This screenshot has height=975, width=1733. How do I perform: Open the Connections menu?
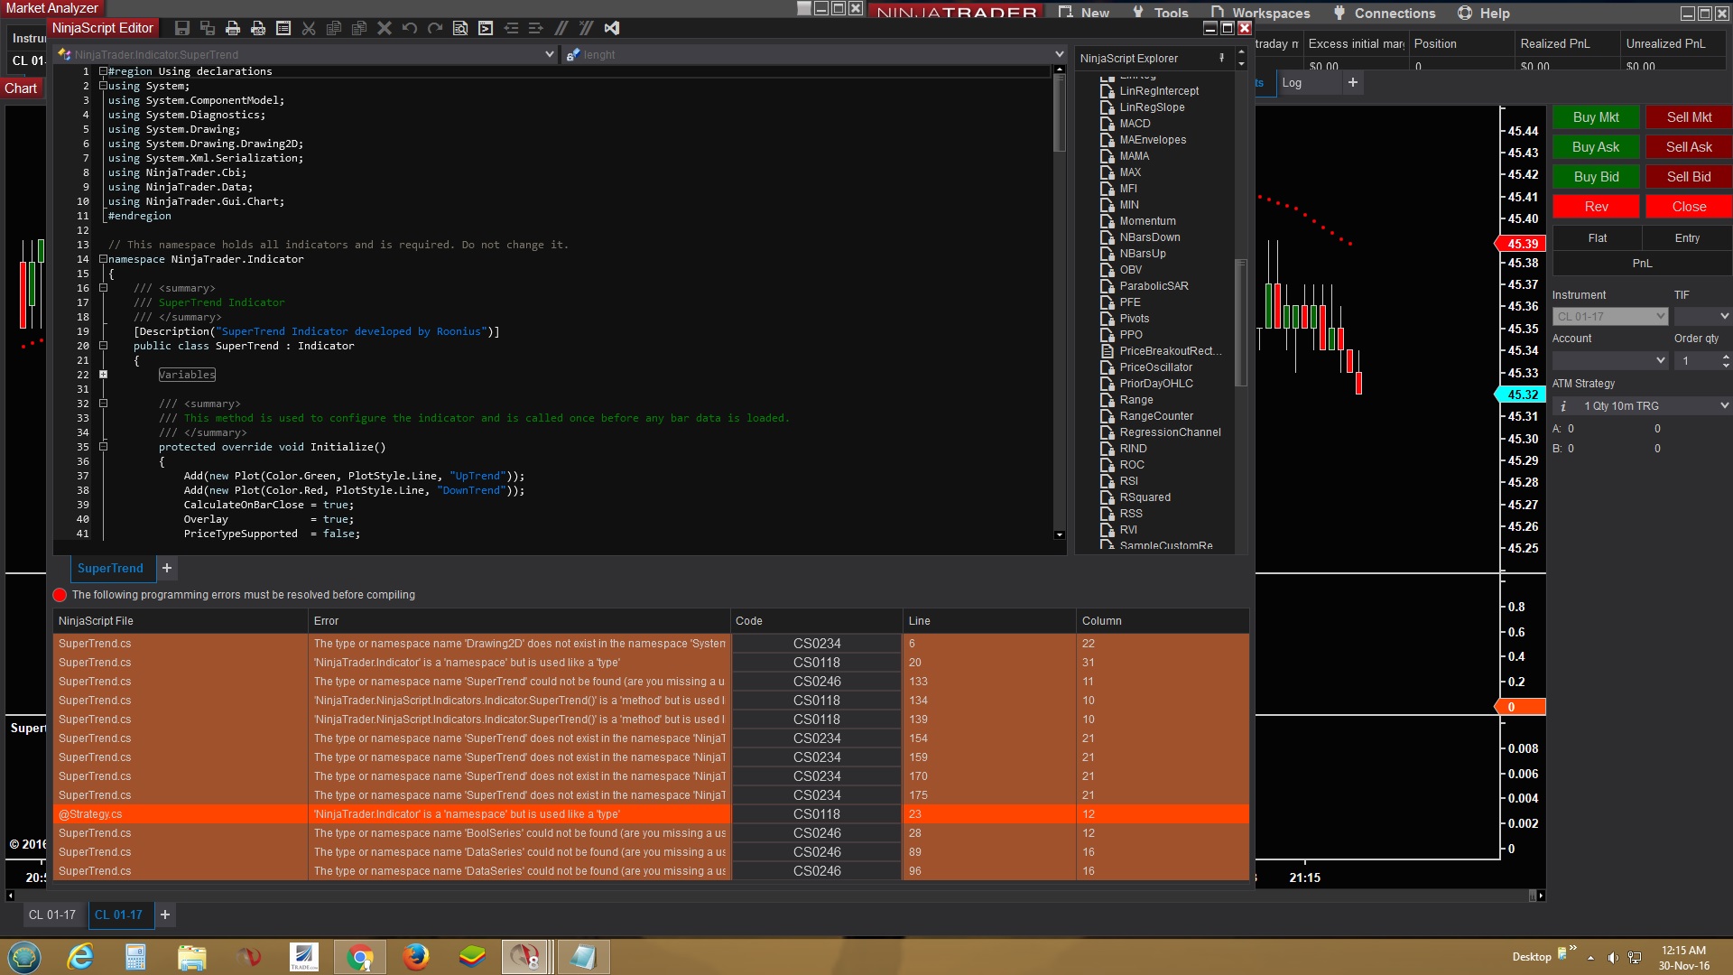pyautogui.click(x=1384, y=14)
